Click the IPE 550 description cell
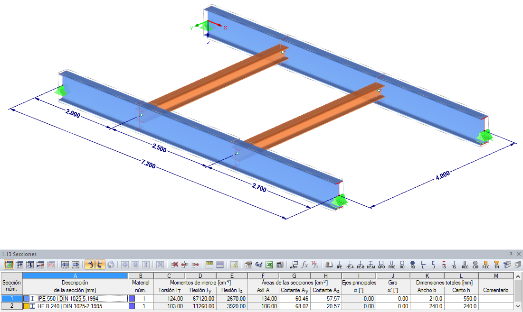This screenshot has height=312, width=523. [76, 299]
